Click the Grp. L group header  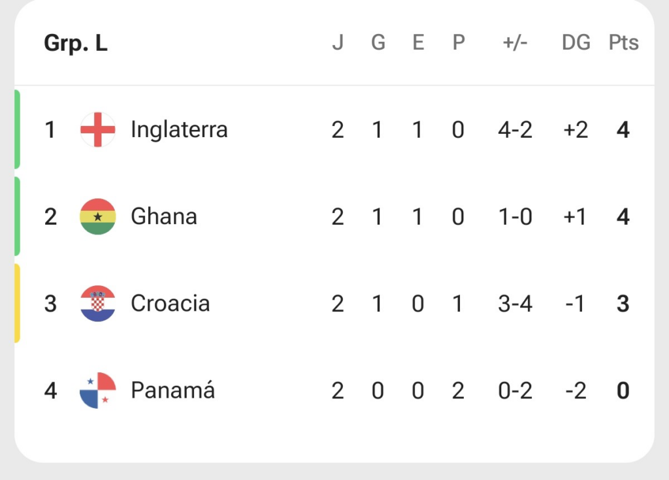(76, 44)
